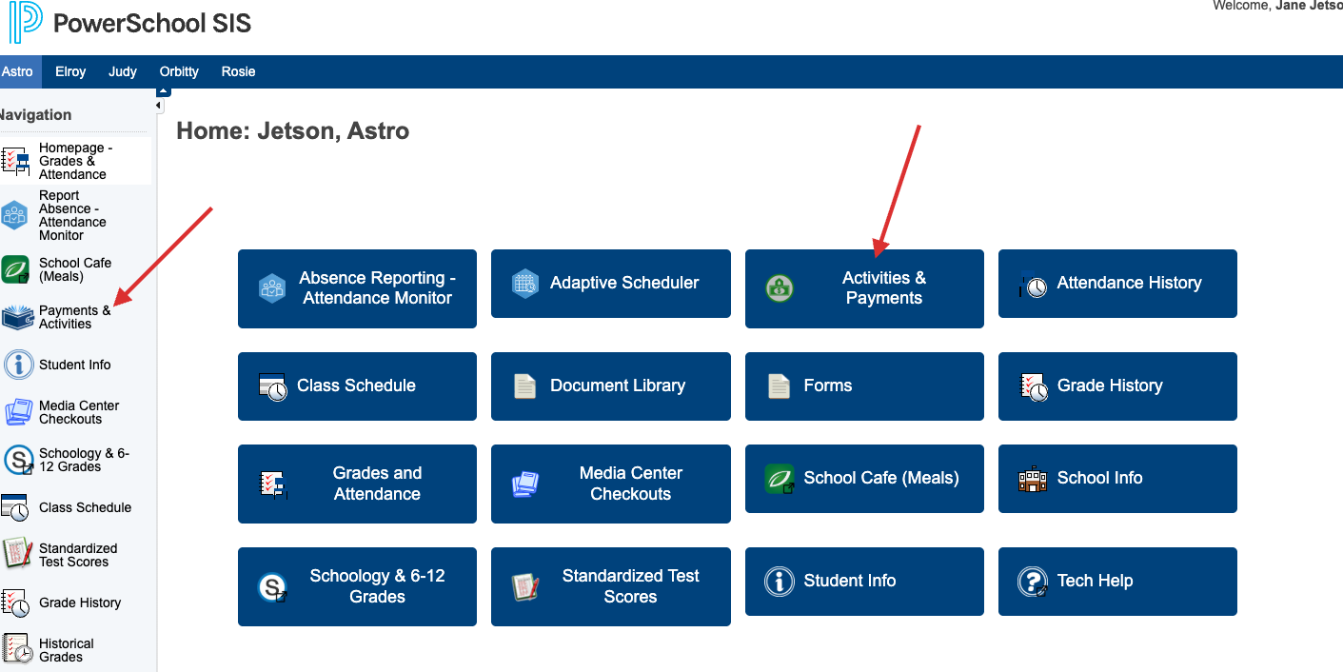Screen dimensions: 1343x672
Task: Open Historical Grades sidebar link
Action: click(x=67, y=650)
